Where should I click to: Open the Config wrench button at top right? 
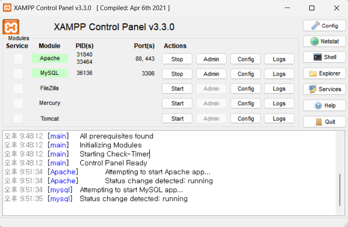(324, 26)
